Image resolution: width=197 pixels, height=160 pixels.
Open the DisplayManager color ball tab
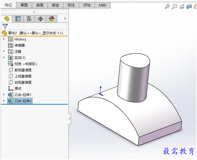(52, 19)
